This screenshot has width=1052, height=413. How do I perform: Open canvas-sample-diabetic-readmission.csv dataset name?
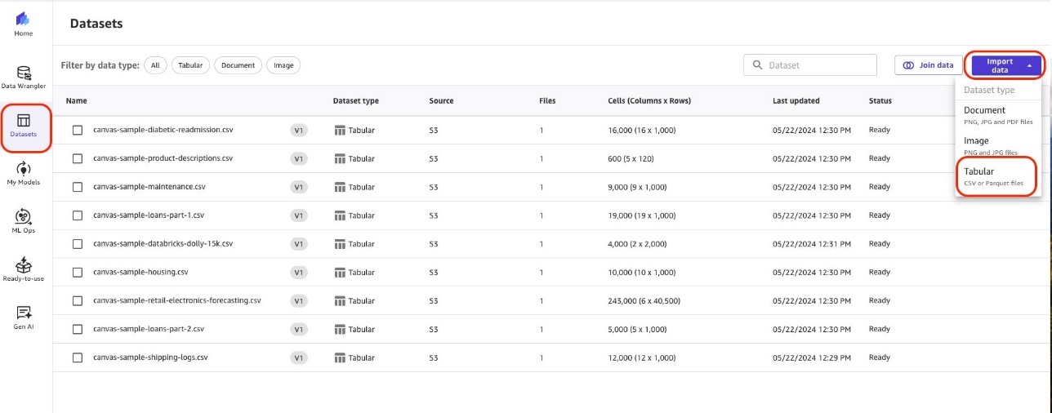pos(163,130)
